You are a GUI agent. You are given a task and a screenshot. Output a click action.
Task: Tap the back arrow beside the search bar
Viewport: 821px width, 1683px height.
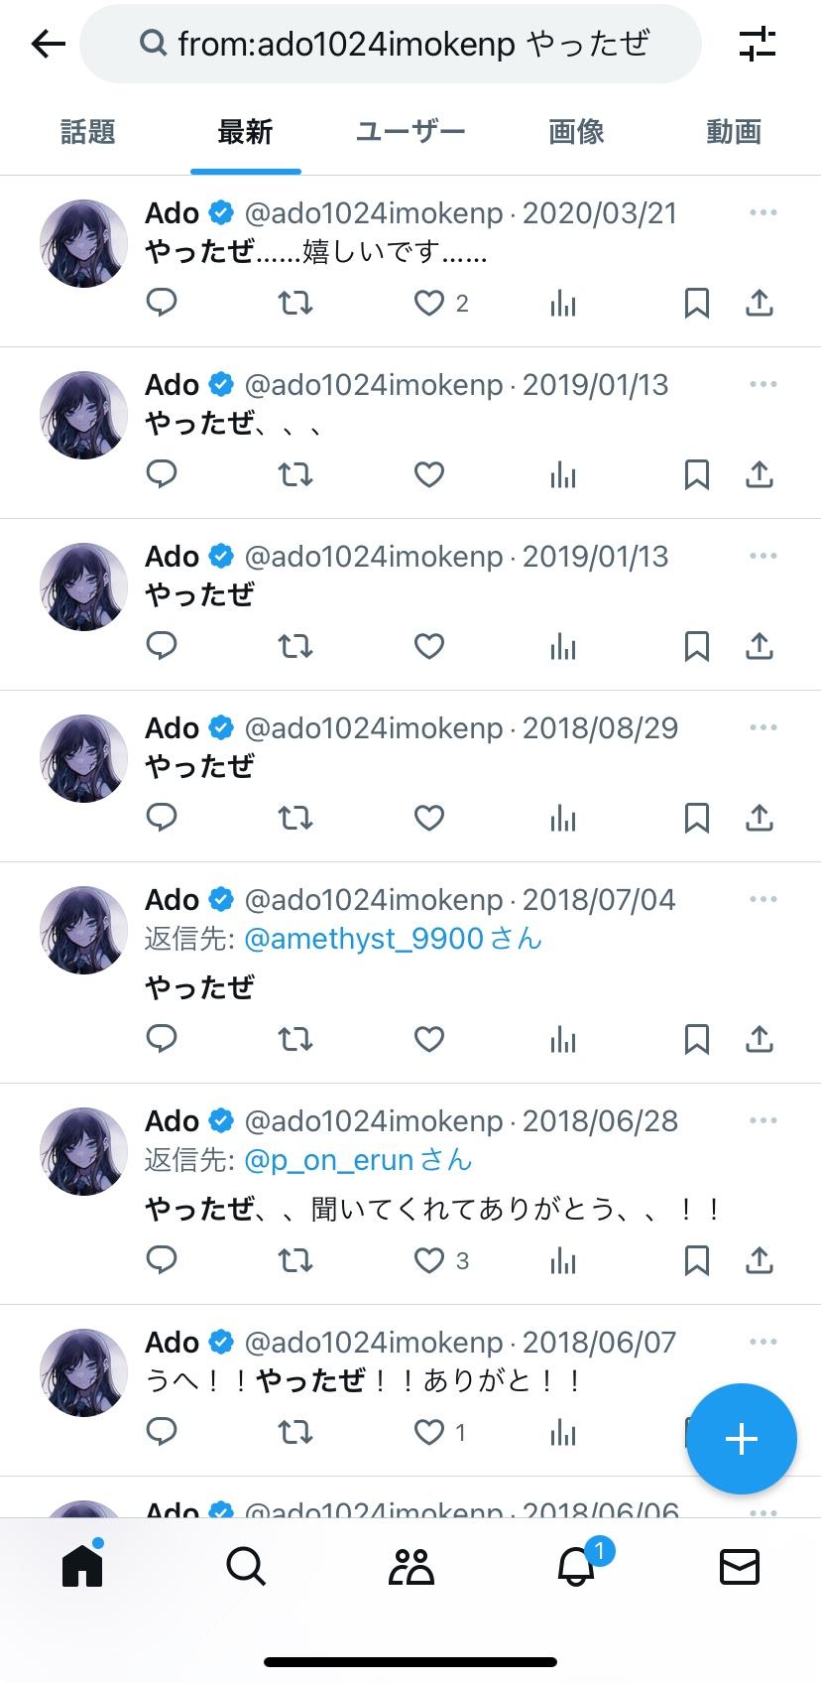(48, 44)
